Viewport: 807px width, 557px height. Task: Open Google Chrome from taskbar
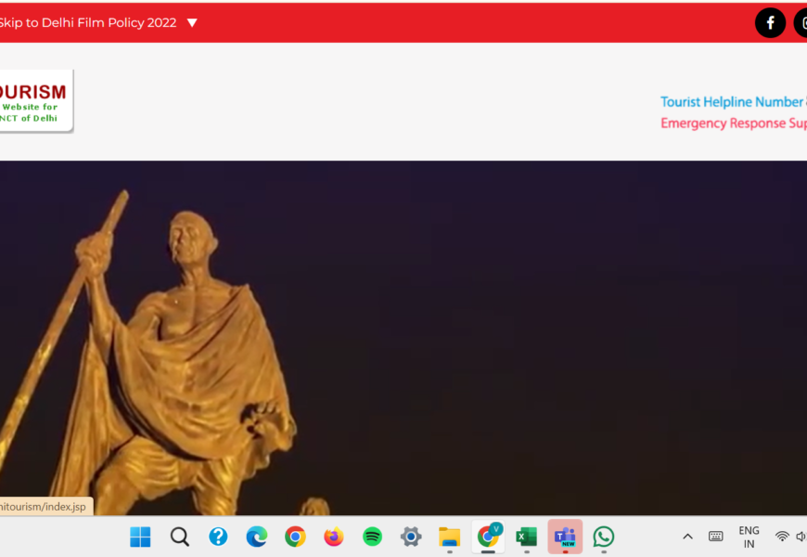pyautogui.click(x=295, y=537)
